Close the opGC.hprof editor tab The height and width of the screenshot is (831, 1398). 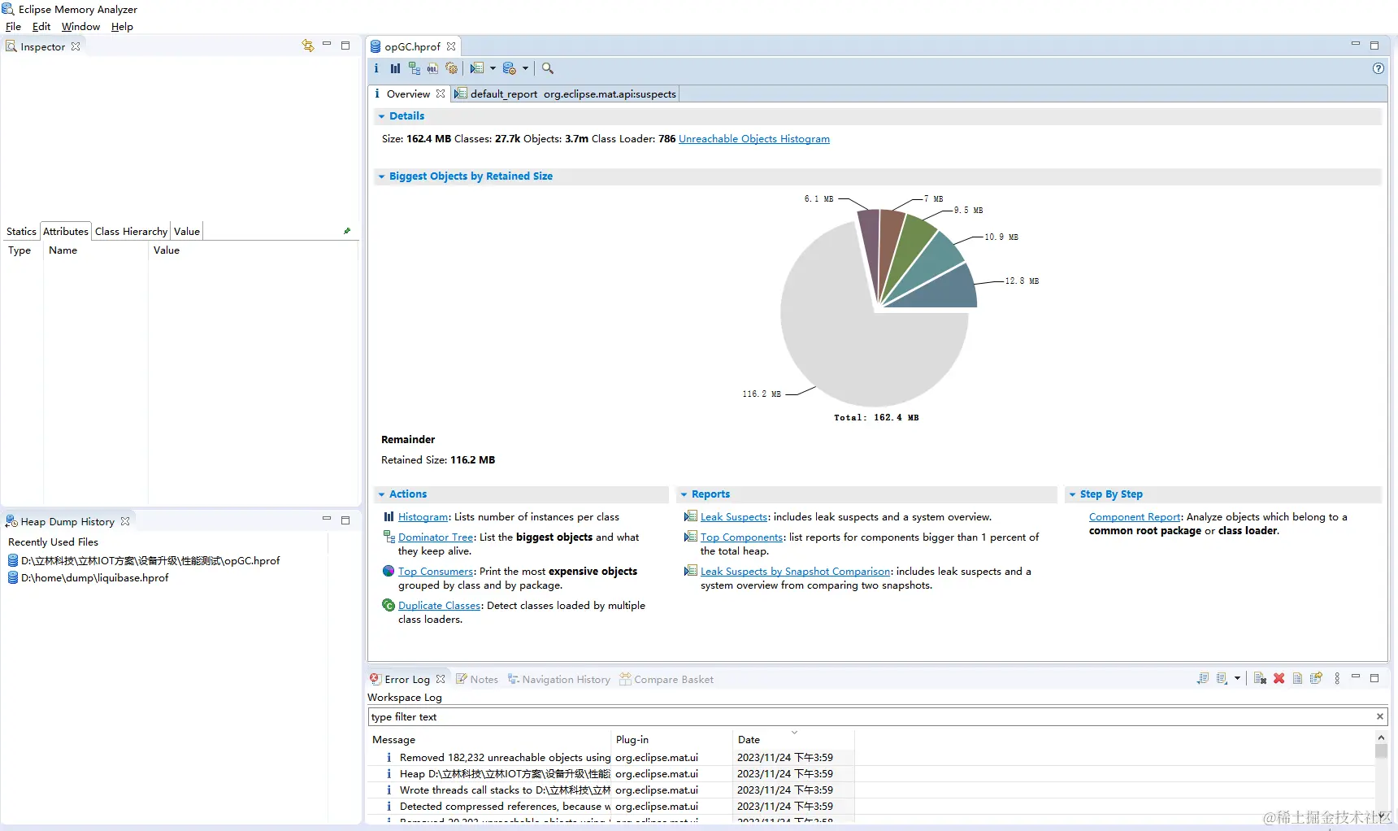pos(451,46)
